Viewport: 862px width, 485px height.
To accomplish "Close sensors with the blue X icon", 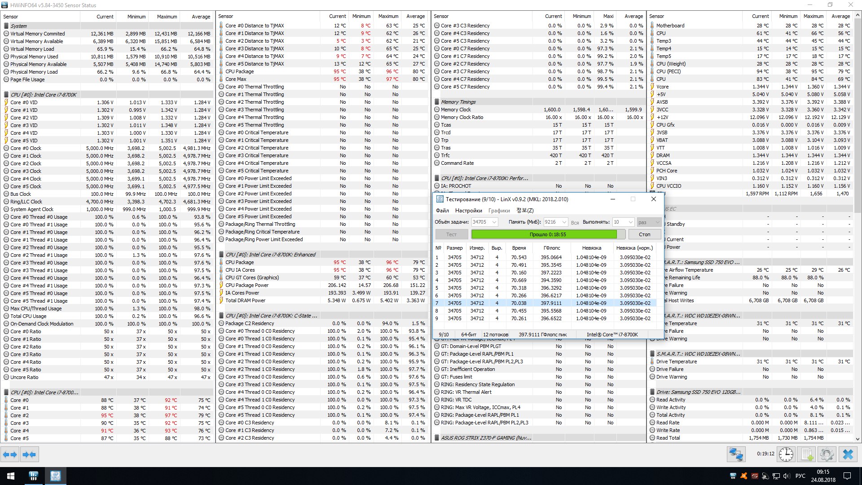I will [848, 454].
